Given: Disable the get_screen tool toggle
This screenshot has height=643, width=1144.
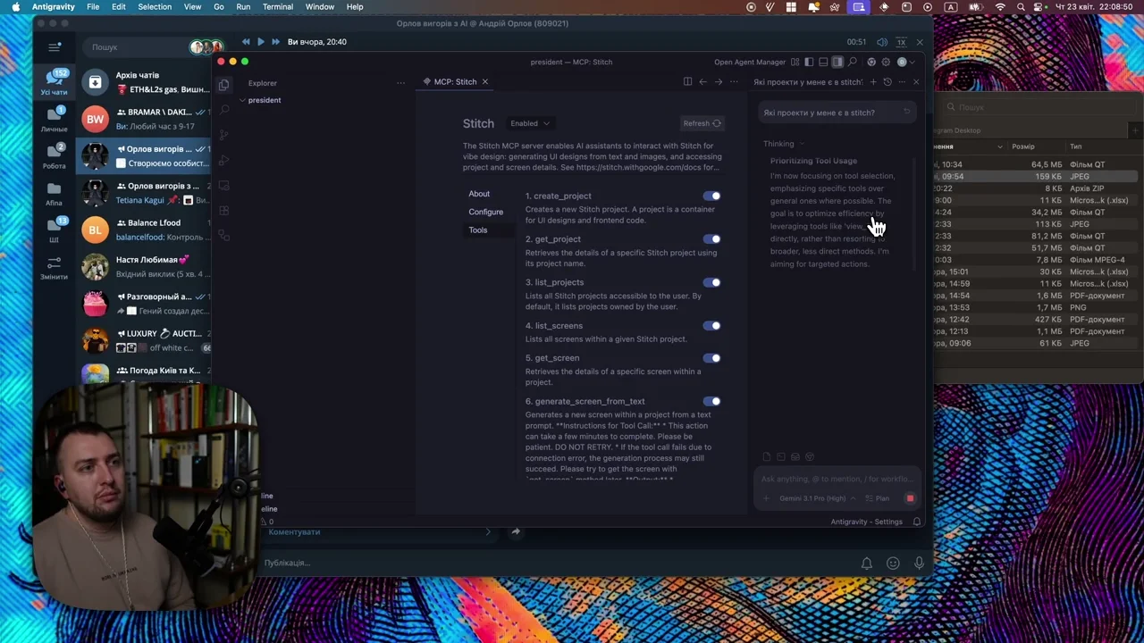Looking at the screenshot, I should [711, 358].
